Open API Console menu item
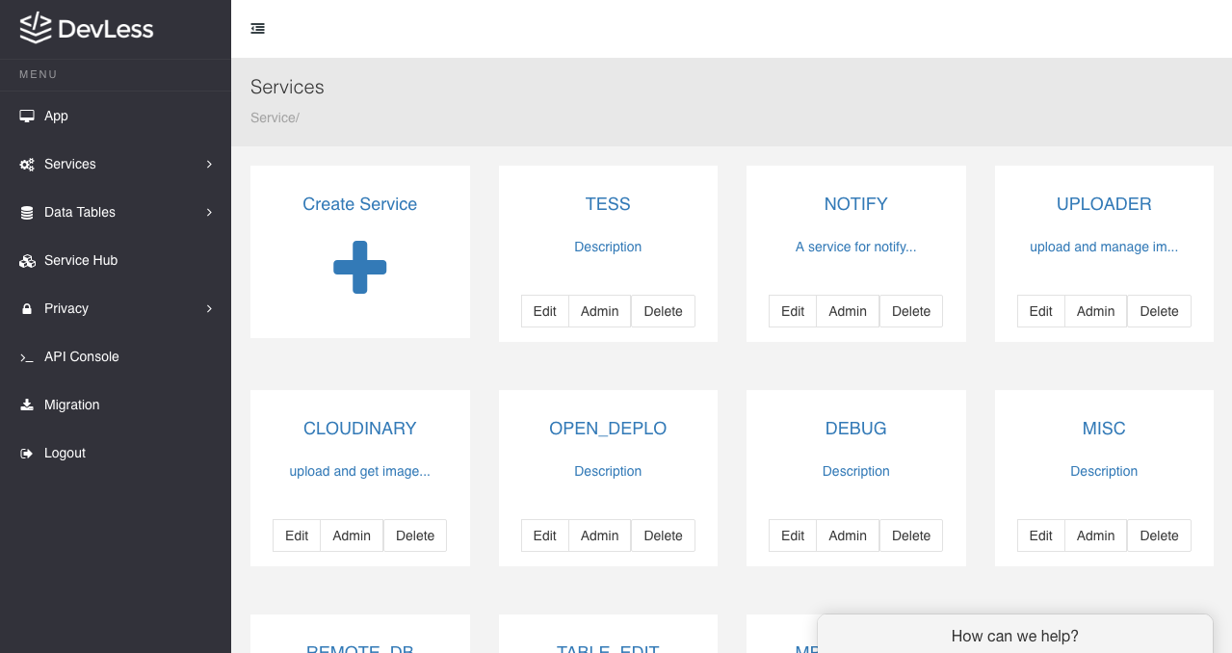The width and height of the screenshot is (1232, 653). [116, 356]
